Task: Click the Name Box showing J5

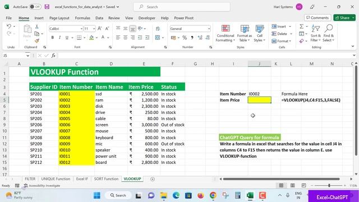Action: (13, 56)
